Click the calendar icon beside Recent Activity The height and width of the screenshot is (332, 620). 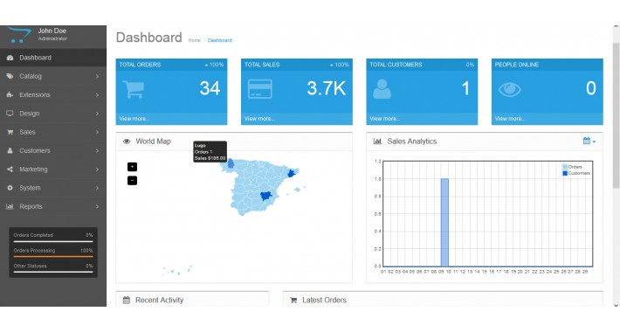127,301
